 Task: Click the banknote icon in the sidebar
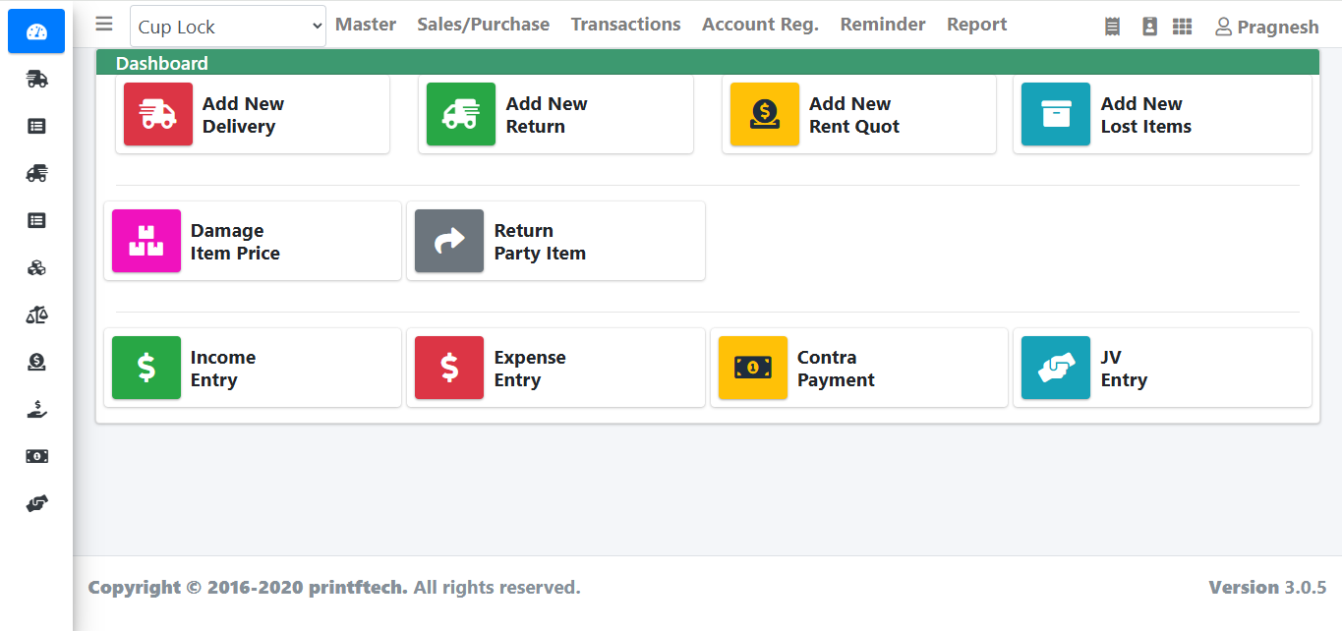[x=36, y=456]
